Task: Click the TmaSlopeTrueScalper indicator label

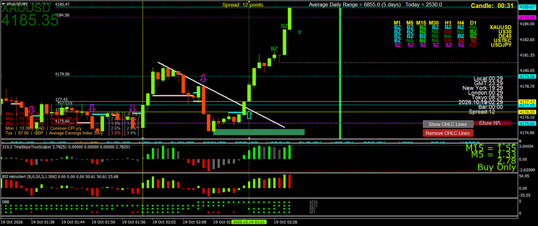Action: 66,146
